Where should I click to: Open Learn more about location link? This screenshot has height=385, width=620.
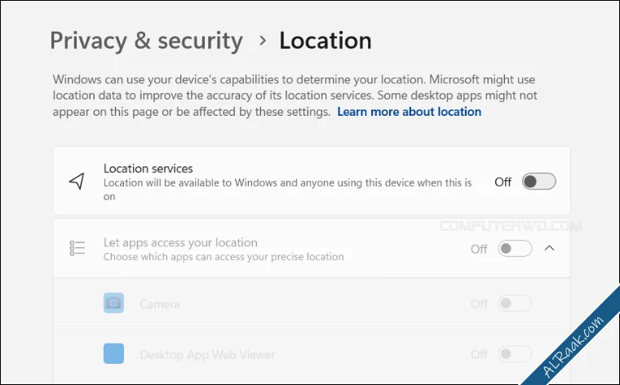[x=410, y=112]
